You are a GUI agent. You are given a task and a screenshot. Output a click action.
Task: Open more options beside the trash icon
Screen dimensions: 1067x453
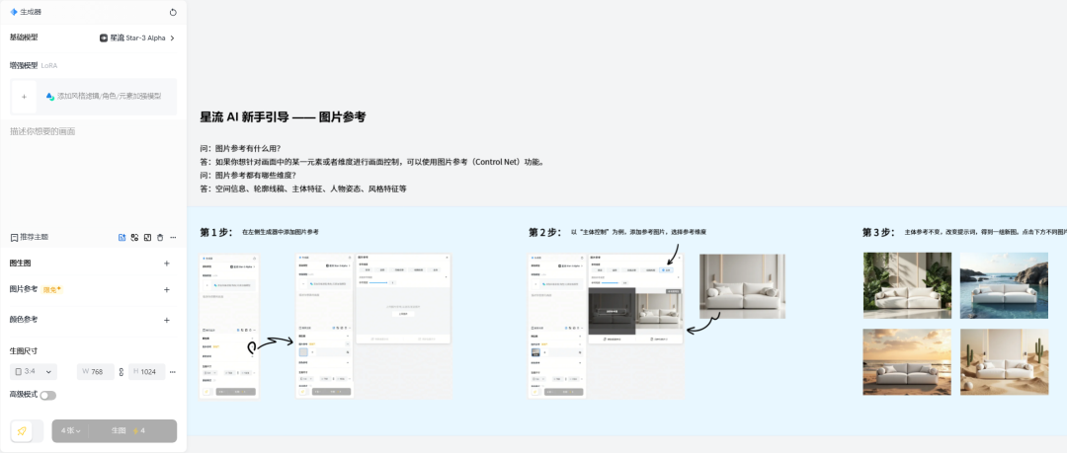coord(173,238)
